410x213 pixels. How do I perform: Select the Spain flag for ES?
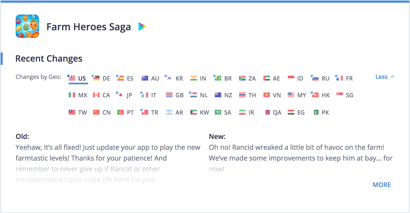pos(121,78)
